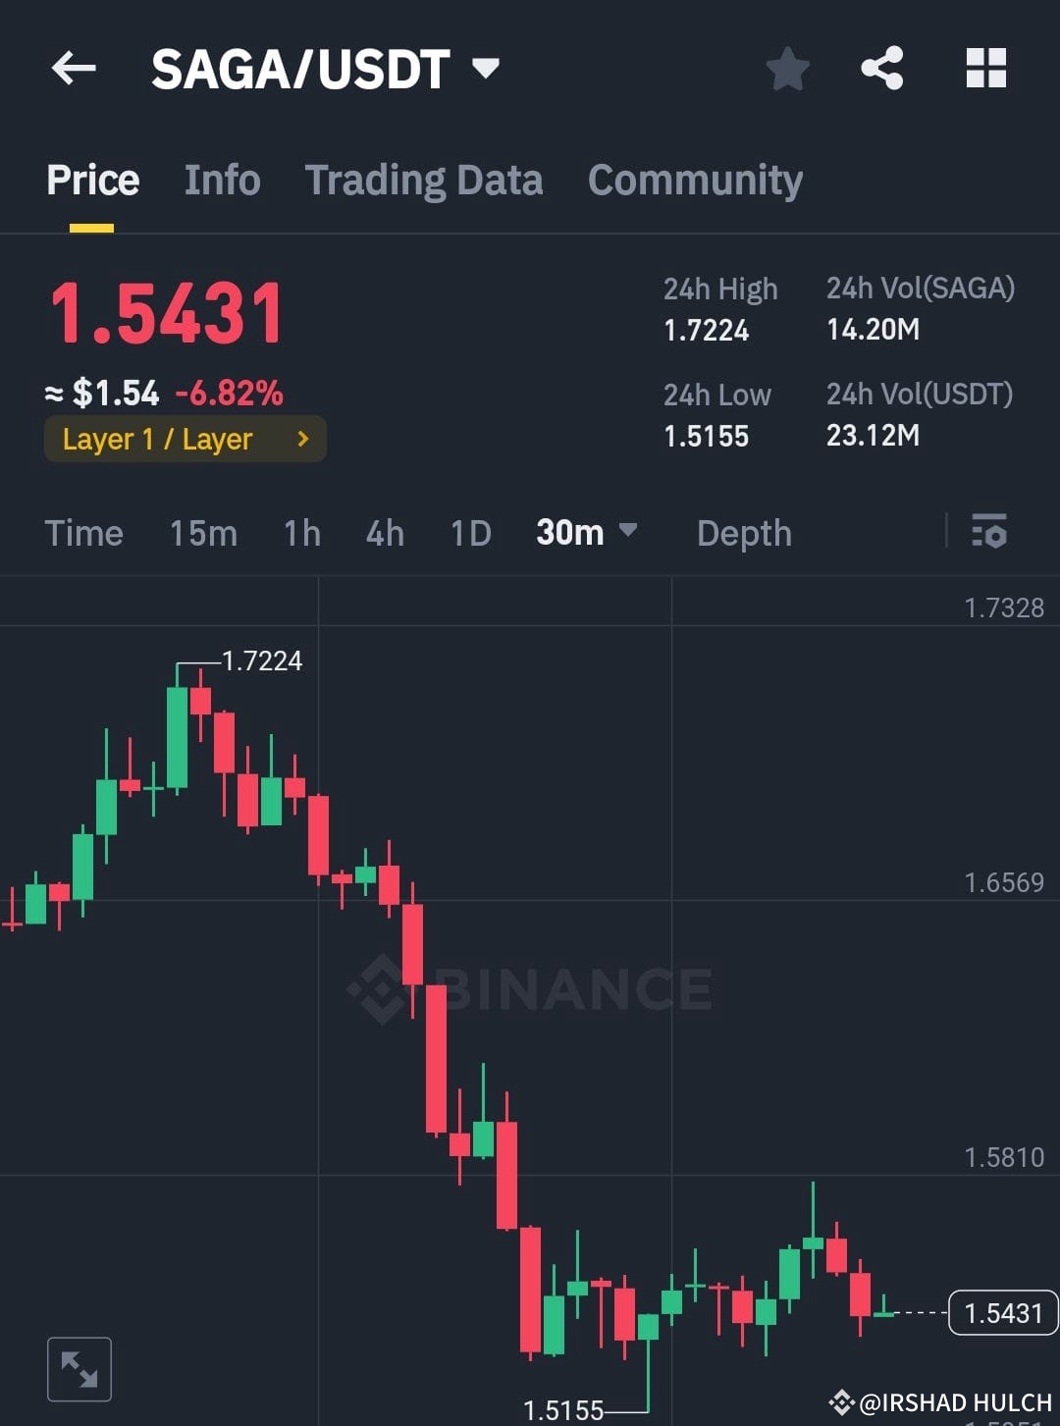Open the Community tab
Viewport: 1060px width, 1426px height.
tap(694, 180)
